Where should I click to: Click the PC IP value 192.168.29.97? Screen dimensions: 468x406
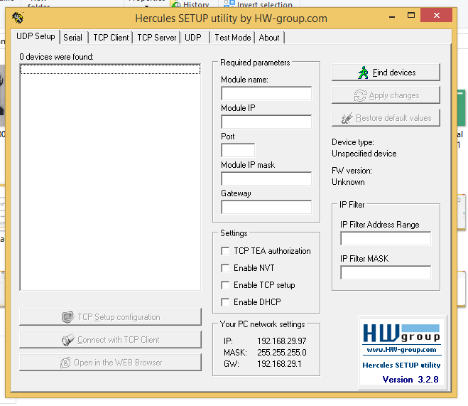click(282, 341)
